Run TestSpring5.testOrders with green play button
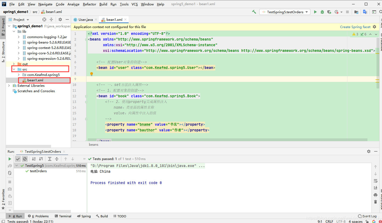Viewport: 382px width, 223px height. 315,12
